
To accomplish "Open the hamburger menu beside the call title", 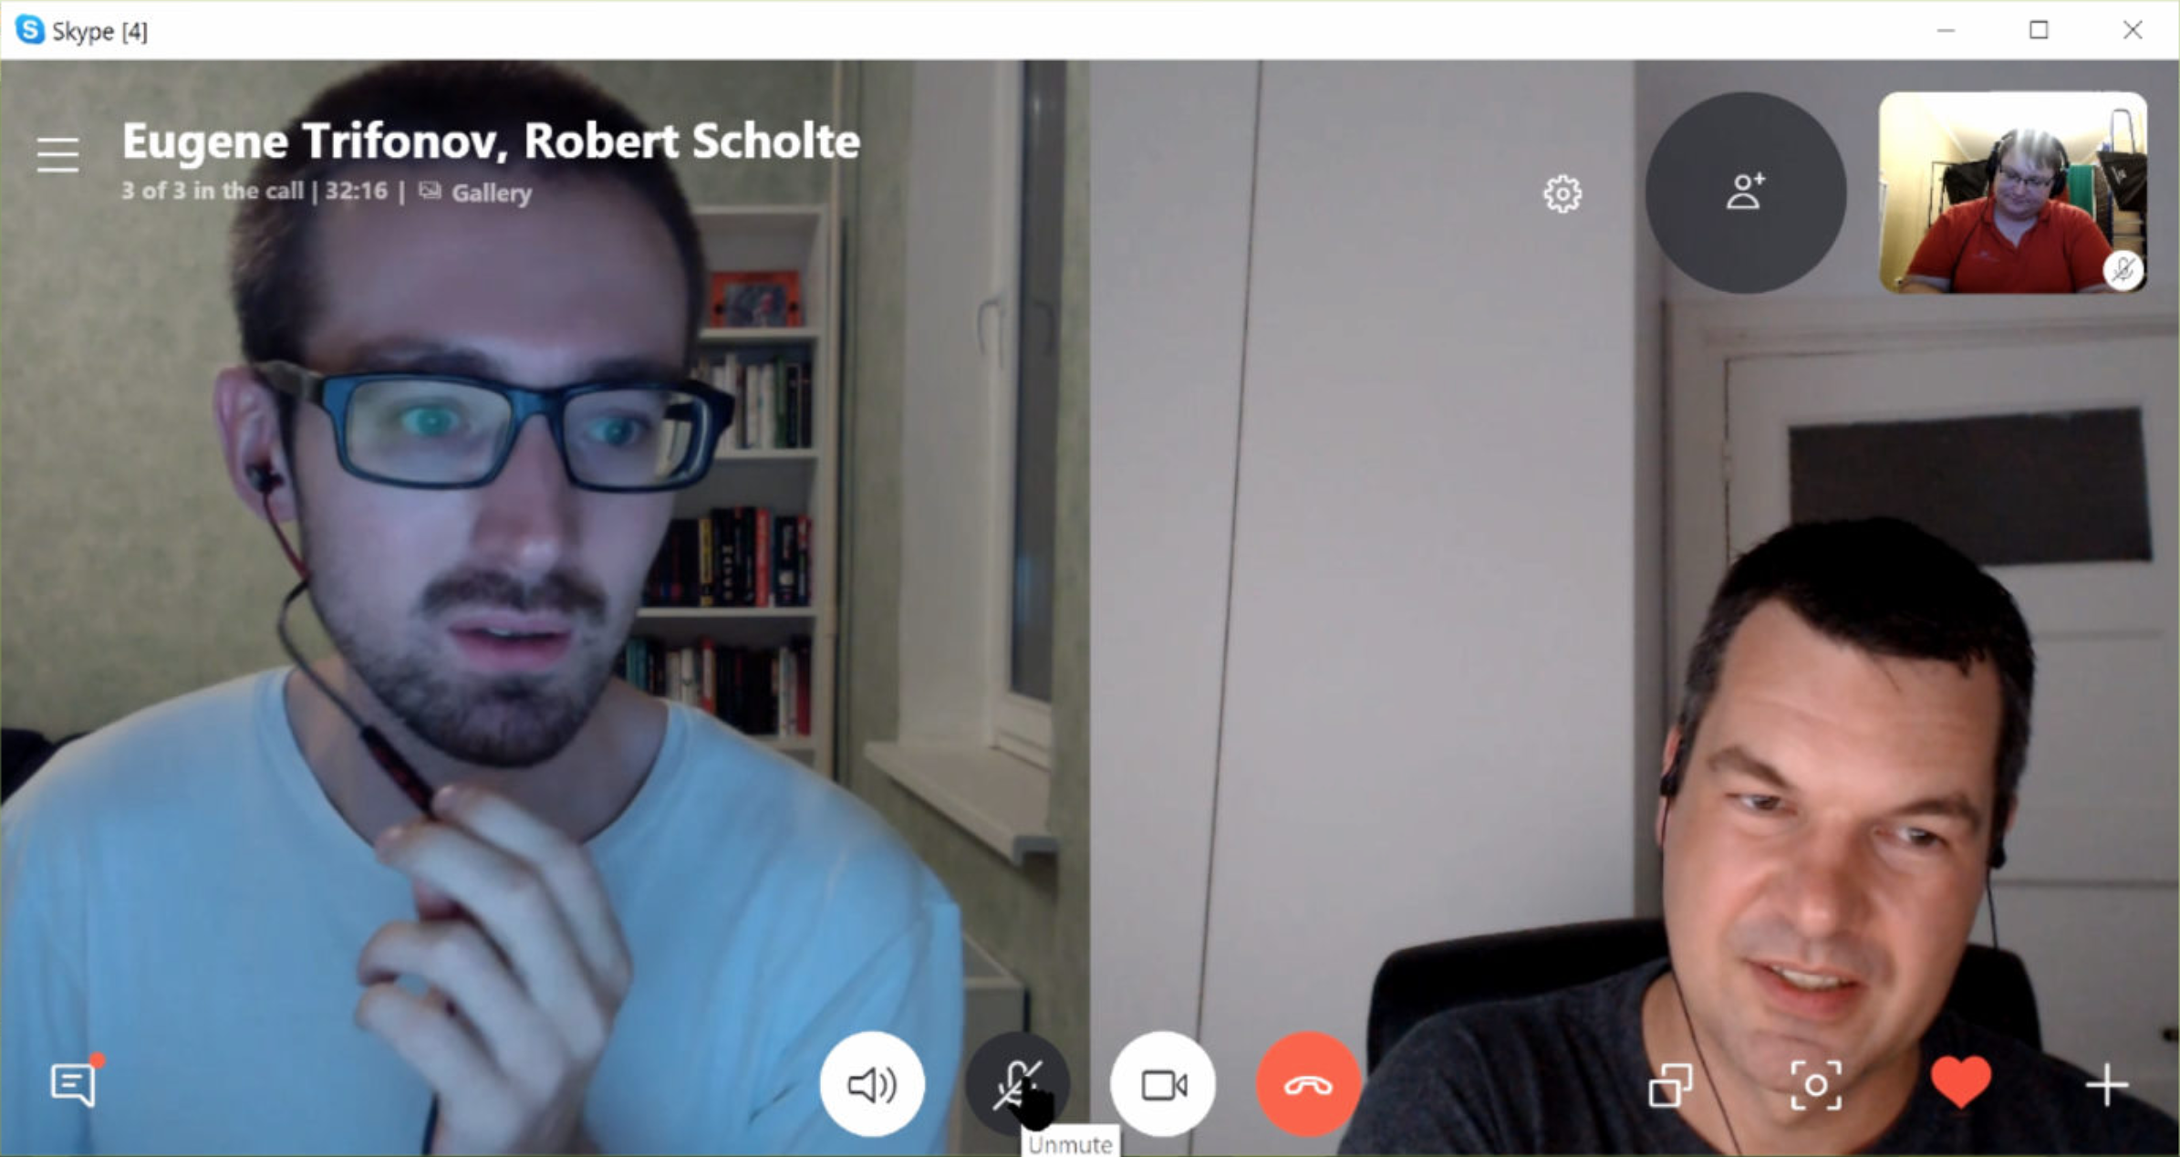I will pos(57,154).
